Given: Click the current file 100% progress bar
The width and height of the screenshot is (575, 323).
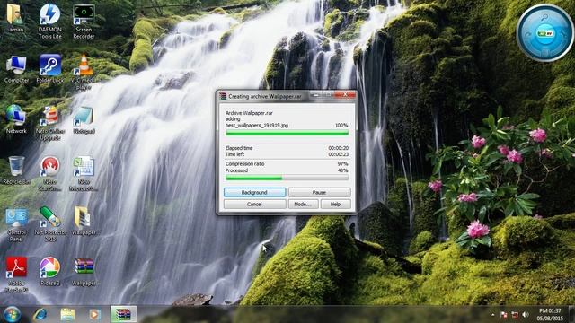Looking at the screenshot, I should [x=287, y=134].
